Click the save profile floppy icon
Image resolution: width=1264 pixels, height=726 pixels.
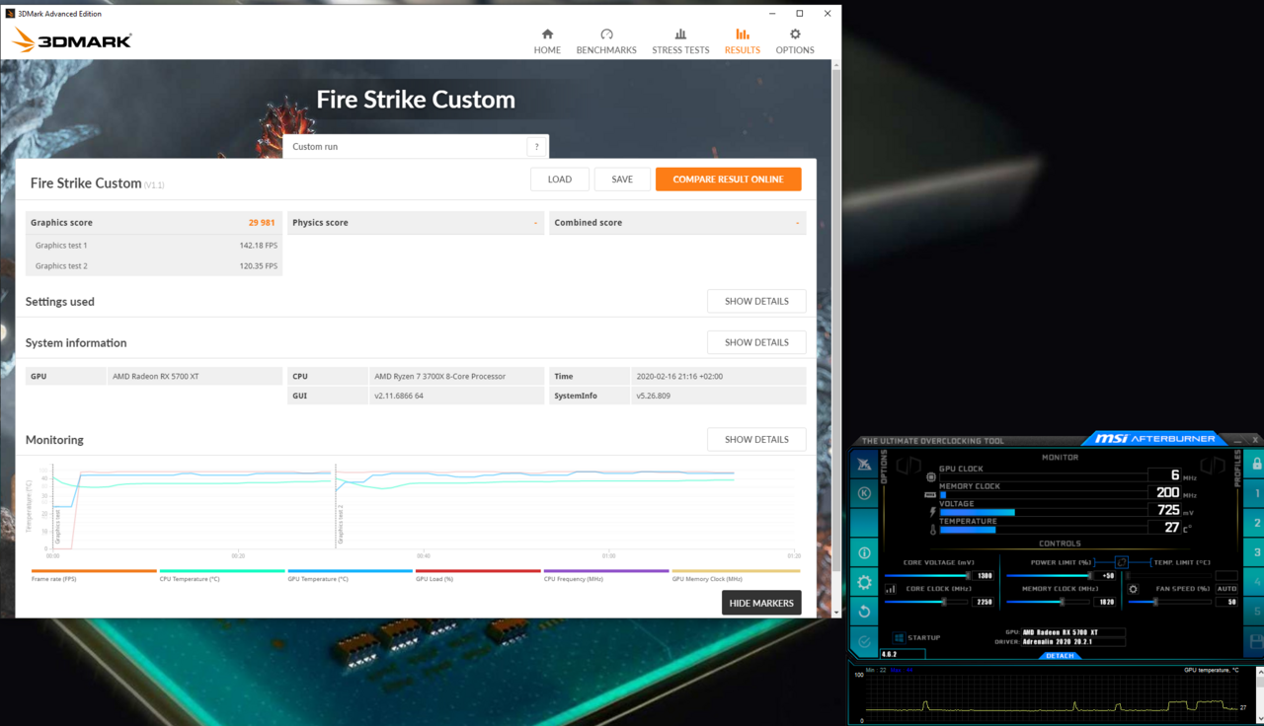coord(1257,642)
